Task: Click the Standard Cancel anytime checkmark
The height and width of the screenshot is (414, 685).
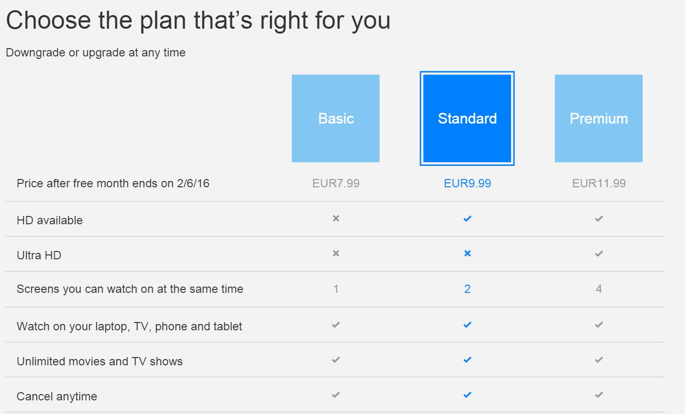Action: tap(467, 395)
